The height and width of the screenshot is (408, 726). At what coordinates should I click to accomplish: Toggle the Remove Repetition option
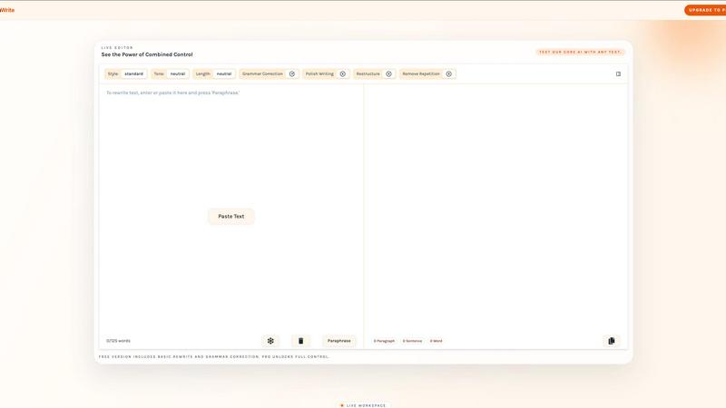point(422,74)
